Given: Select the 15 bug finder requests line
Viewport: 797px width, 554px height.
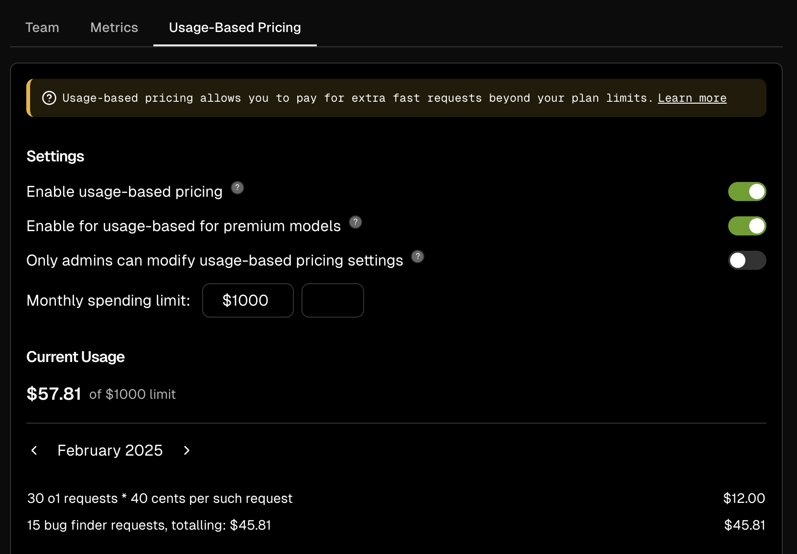Looking at the screenshot, I should (x=149, y=525).
